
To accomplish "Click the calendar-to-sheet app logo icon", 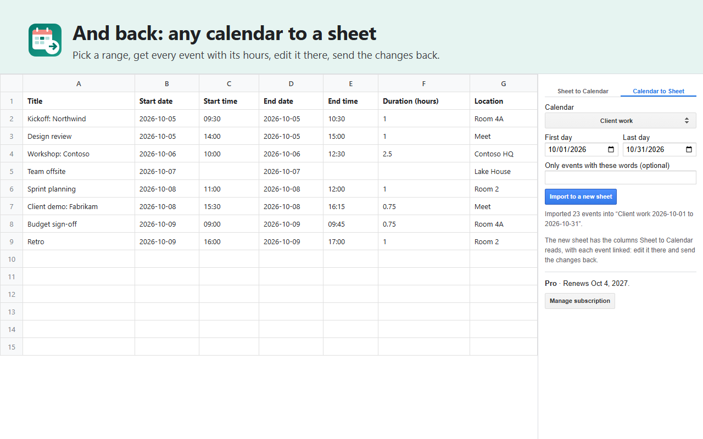I will click(45, 40).
